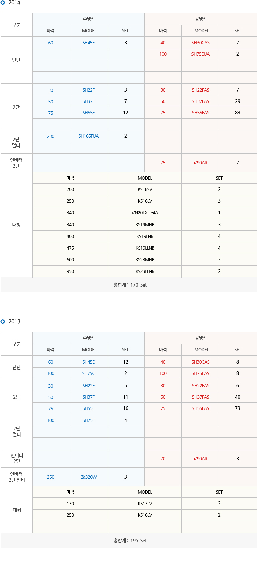Click the 600 horsepower cell
The height and width of the screenshot is (574, 257).
[x=70, y=260]
